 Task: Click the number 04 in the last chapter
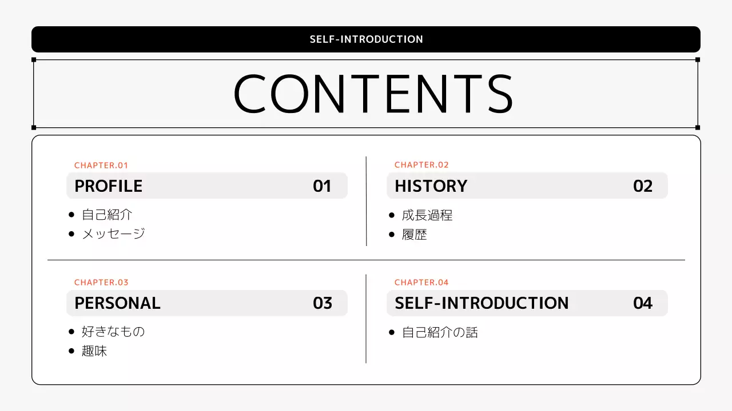[643, 303]
